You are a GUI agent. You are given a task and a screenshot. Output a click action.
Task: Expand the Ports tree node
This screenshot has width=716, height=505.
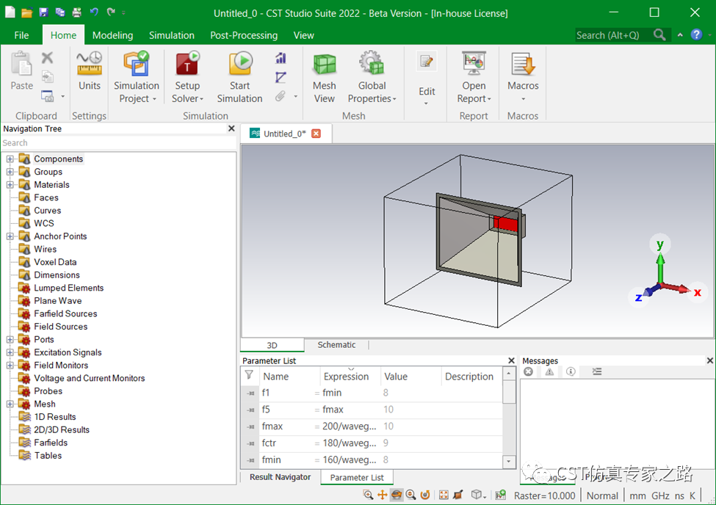(10, 339)
